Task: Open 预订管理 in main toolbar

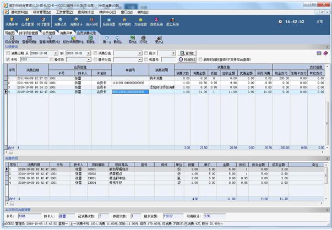Action: [43, 22]
